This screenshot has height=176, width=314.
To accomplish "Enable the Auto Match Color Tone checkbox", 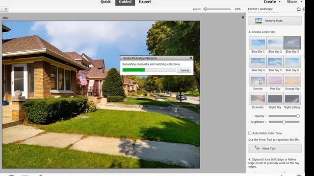I will [250, 133].
